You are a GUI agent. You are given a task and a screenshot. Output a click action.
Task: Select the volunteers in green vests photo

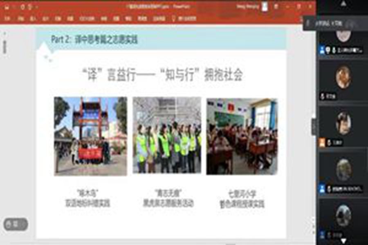pyautogui.click(x=167, y=135)
